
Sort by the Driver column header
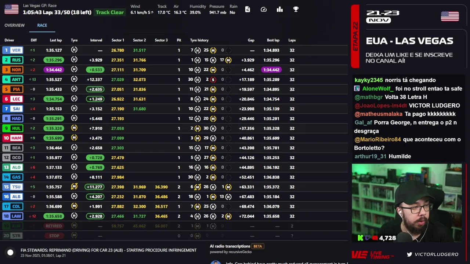[9, 40]
